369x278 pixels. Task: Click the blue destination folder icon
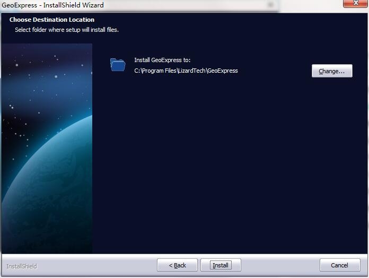point(118,65)
